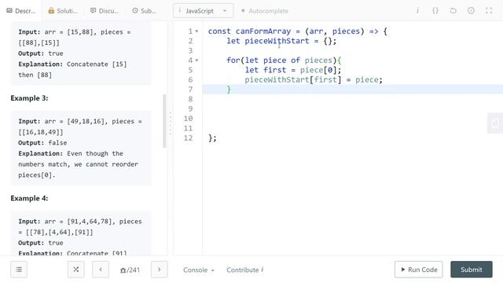This screenshot has width=503, height=283.
Task: Enter fullscreen mode via the expand icon
Action: pyautogui.click(x=489, y=10)
